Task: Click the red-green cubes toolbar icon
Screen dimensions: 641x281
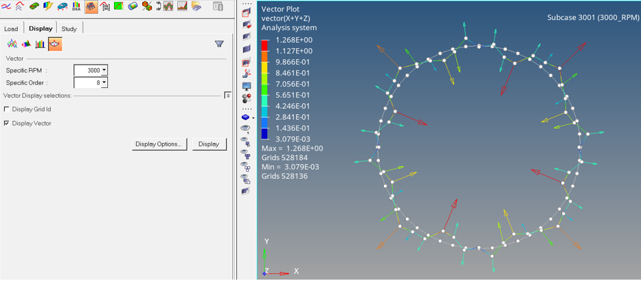Action: tap(147, 7)
